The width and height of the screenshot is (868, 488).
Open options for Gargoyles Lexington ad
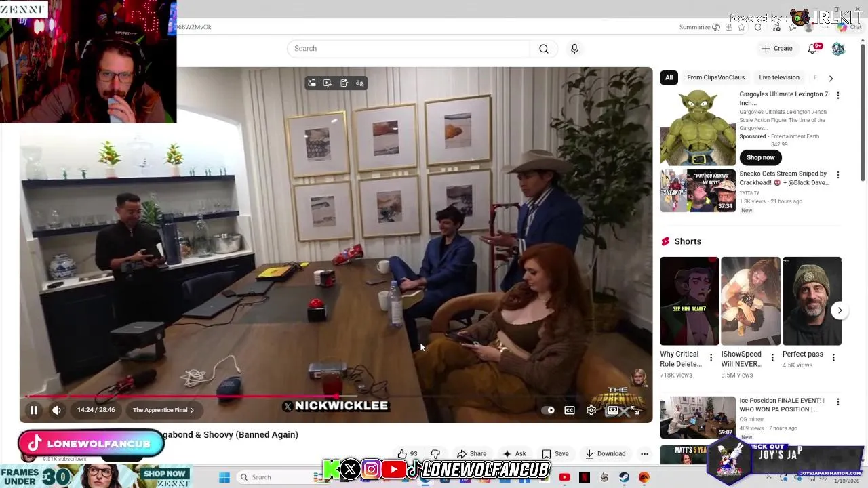[838, 96]
